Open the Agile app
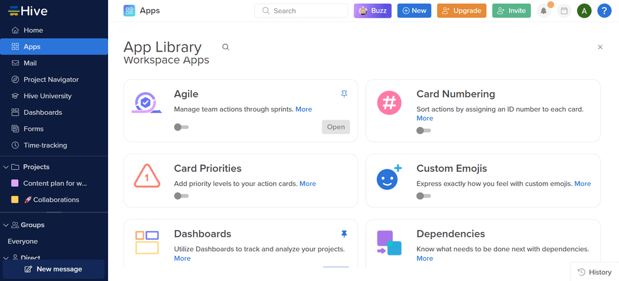This screenshot has width=619, height=281. tap(336, 127)
